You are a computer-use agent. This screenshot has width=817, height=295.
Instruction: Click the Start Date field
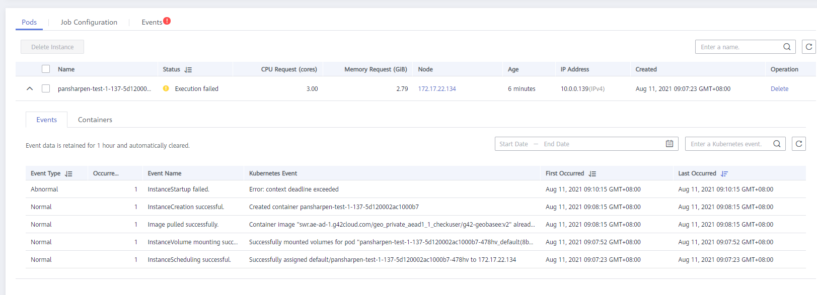click(x=513, y=144)
